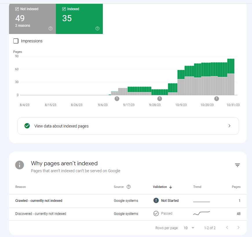The image size is (252, 237).
Task: Open Discovered - currently not indexed row
Action: pyautogui.click(x=128, y=214)
